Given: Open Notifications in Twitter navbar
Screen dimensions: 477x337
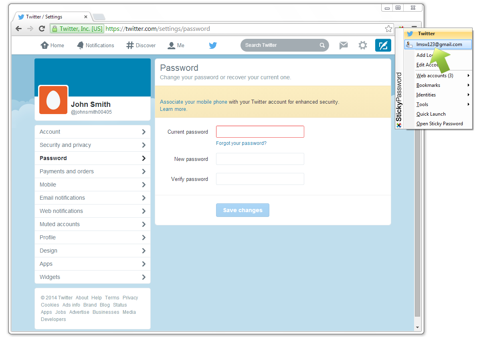Looking at the screenshot, I should pos(95,45).
